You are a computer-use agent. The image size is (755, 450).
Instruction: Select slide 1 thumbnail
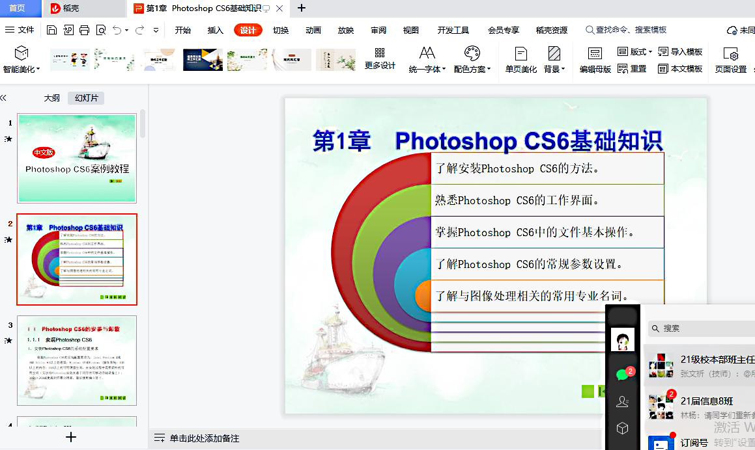(x=77, y=158)
